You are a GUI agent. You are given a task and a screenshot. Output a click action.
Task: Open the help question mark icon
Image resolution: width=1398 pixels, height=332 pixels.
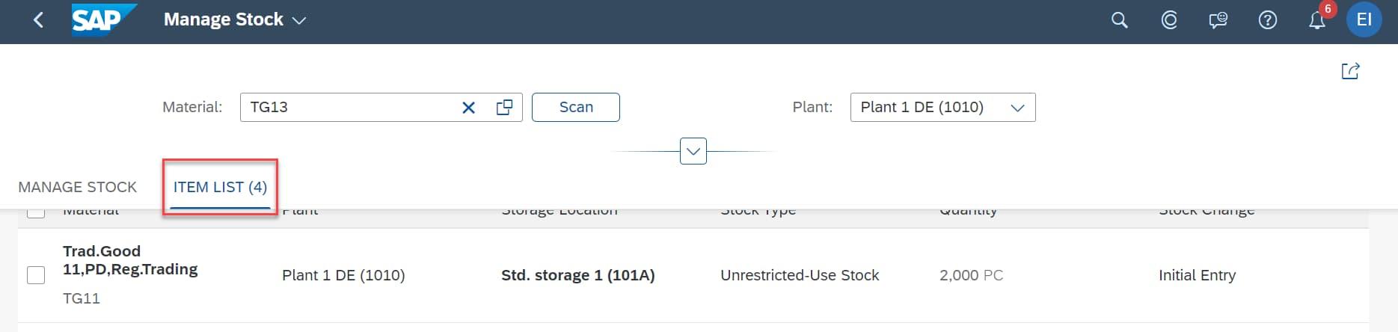tap(1267, 20)
